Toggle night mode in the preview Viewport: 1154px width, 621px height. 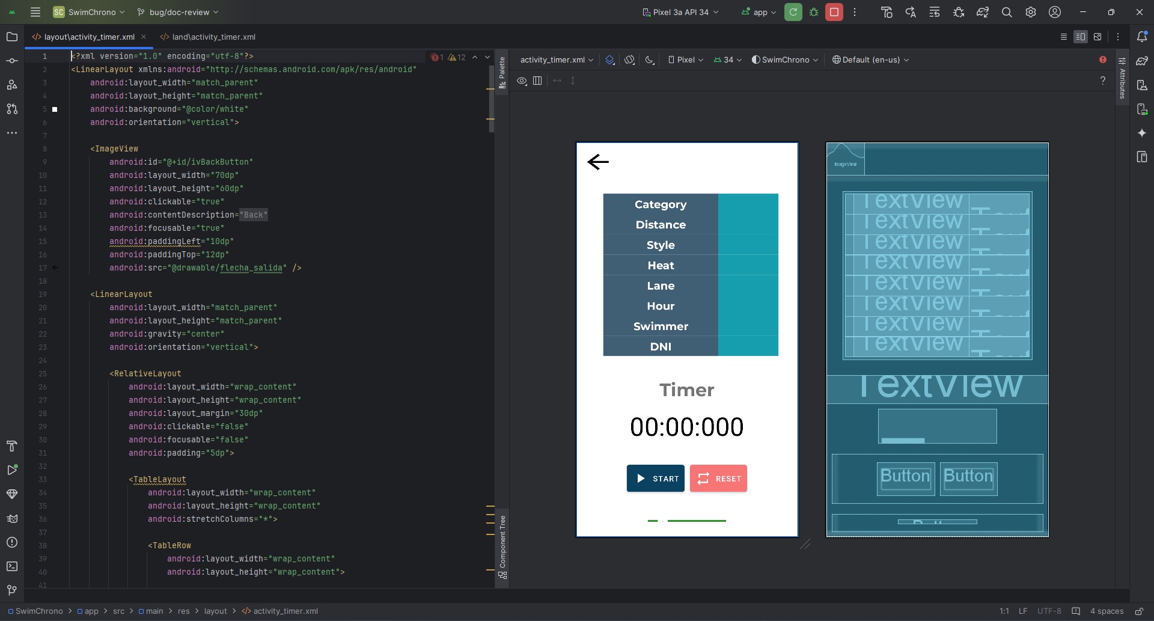pos(650,60)
